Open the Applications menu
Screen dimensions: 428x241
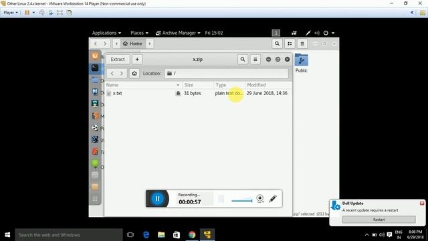click(106, 33)
